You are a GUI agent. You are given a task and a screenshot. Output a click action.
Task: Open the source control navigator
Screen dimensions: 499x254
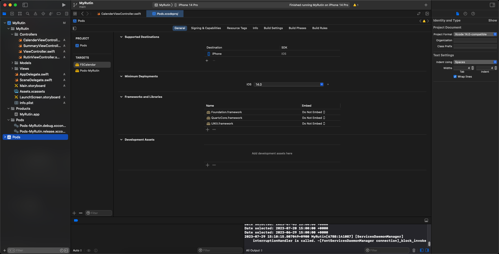pos(12,14)
